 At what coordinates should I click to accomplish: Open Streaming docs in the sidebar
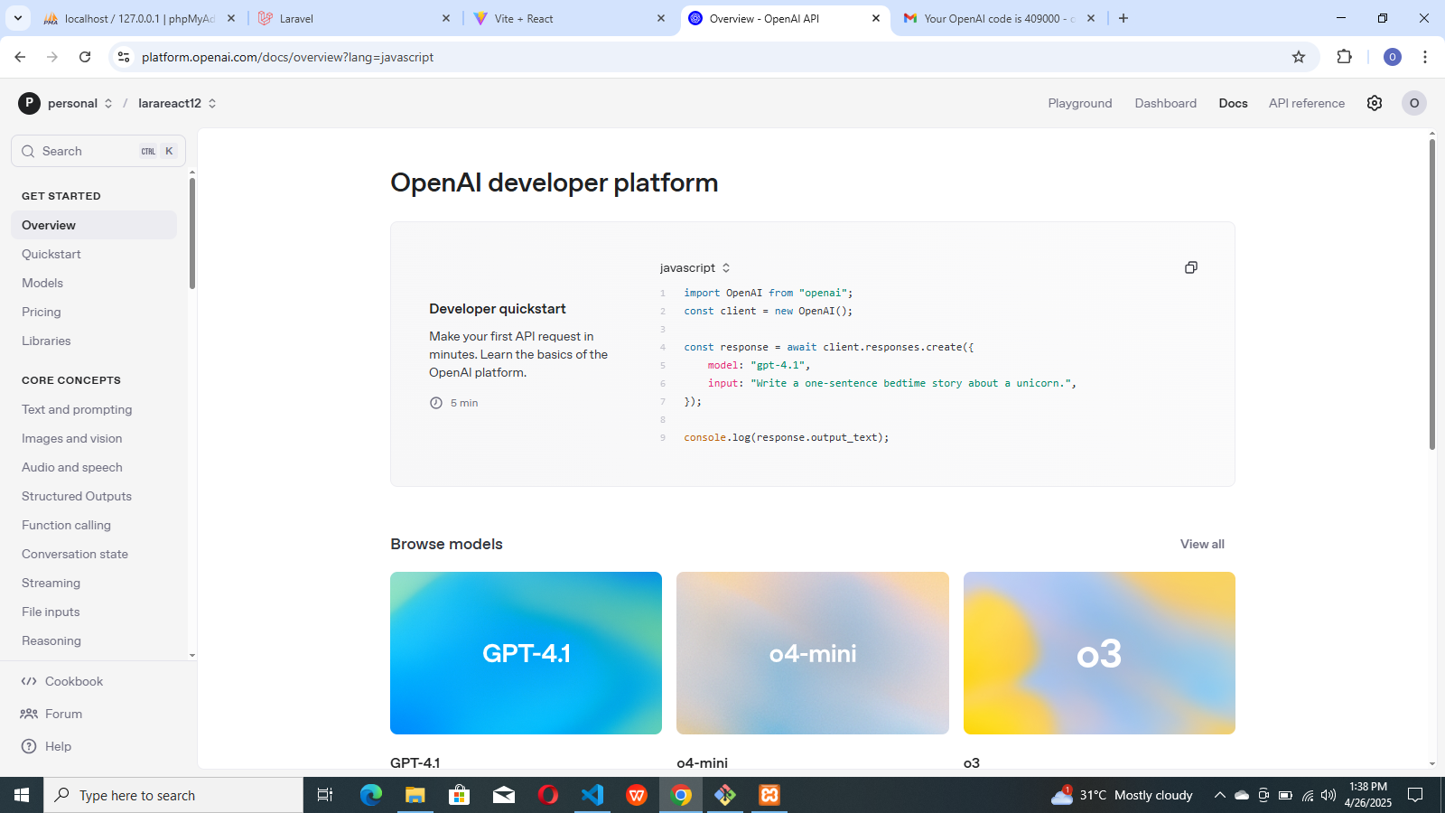(x=94, y=583)
